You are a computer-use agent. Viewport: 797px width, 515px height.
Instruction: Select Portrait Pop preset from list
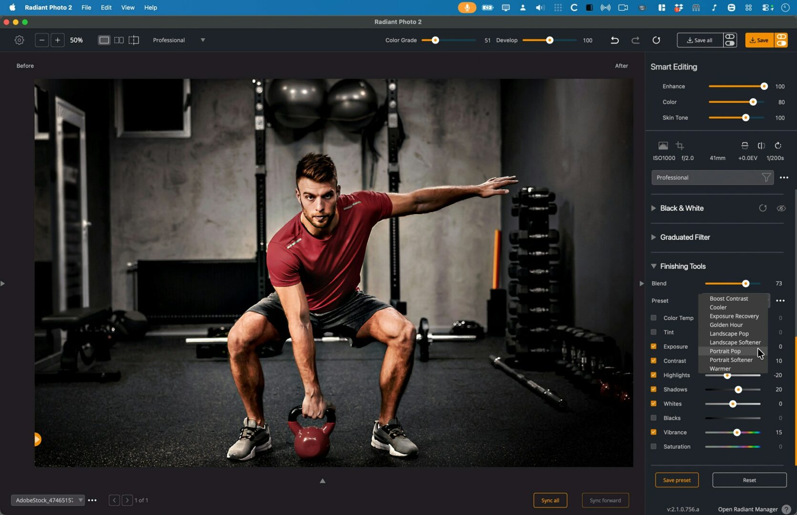(x=725, y=351)
